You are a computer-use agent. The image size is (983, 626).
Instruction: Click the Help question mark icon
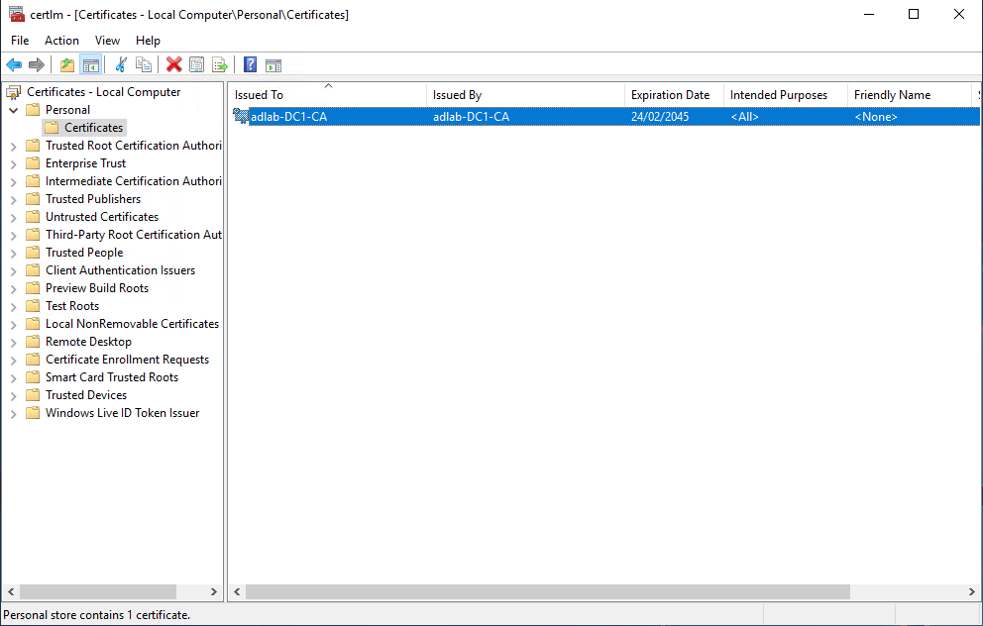click(249, 64)
